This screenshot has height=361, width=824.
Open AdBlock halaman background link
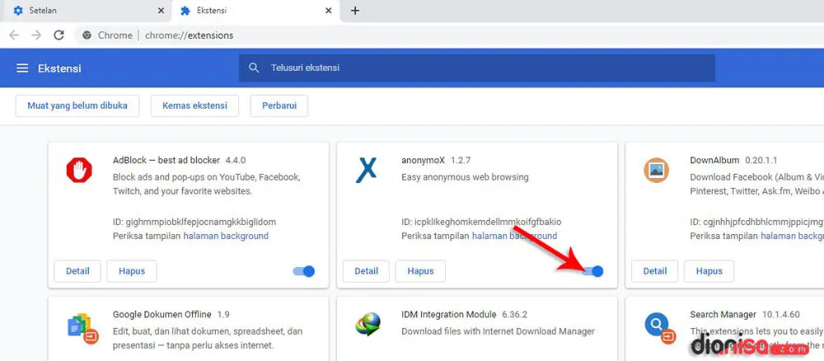click(x=226, y=236)
